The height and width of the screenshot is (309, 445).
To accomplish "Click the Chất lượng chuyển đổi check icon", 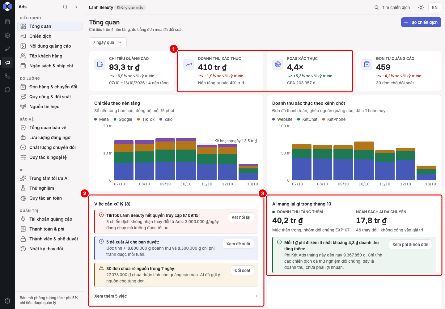I will pos(23,147).
